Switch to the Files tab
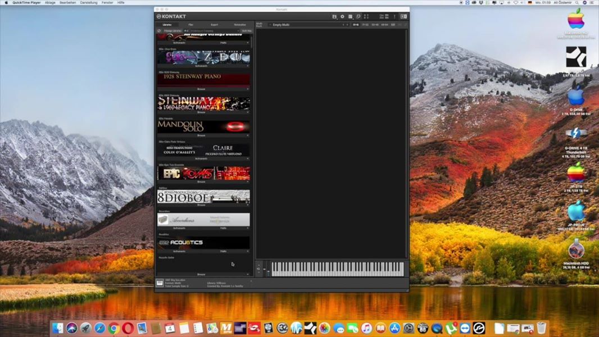 coord(190,24)
